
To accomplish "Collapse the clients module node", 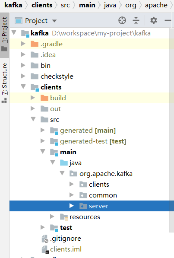I will 23,86.
